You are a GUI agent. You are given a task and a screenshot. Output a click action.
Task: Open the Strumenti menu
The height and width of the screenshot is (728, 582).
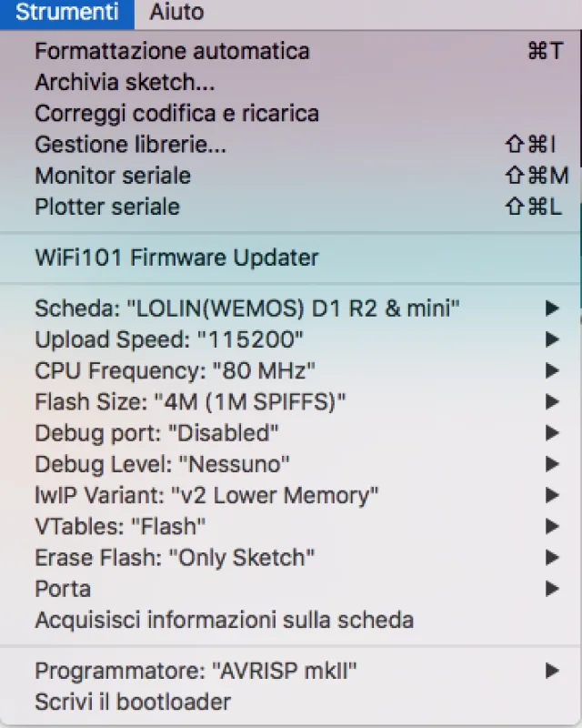(x=65, y=13)
